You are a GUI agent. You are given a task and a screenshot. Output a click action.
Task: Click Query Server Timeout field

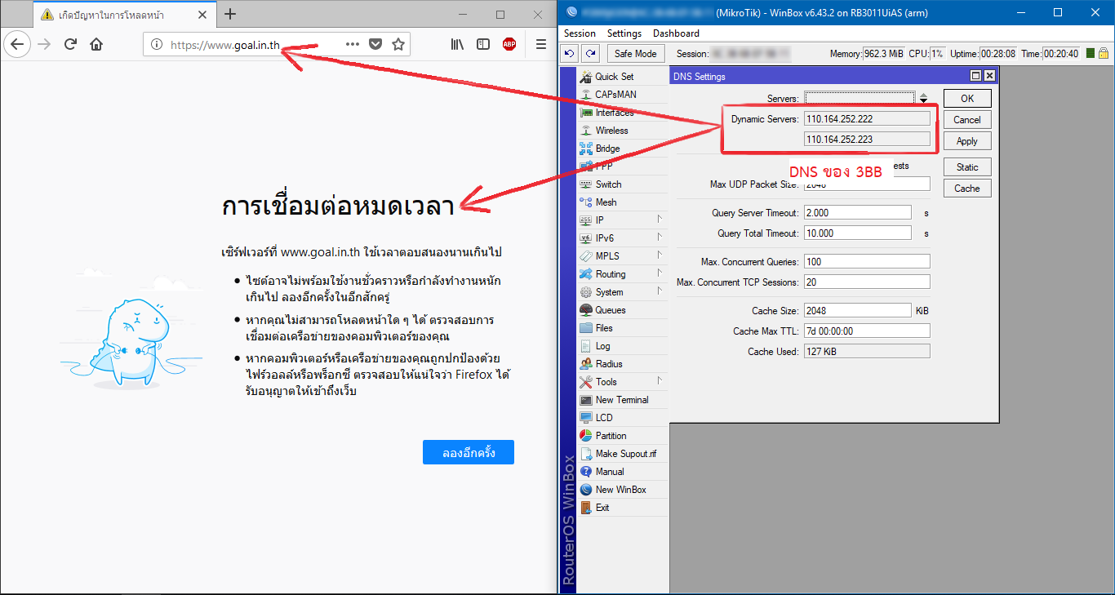click(x=858, y=212)
